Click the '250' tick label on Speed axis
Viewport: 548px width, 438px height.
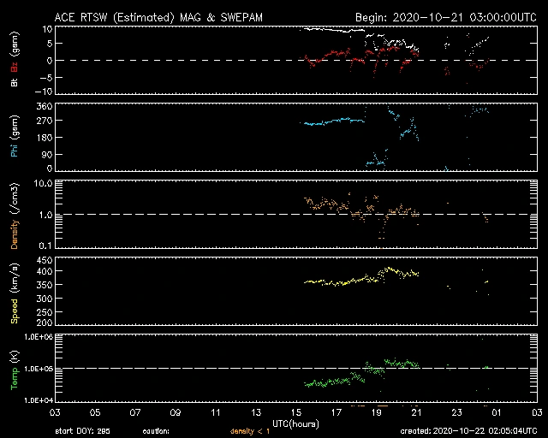[x=45, y=312]
